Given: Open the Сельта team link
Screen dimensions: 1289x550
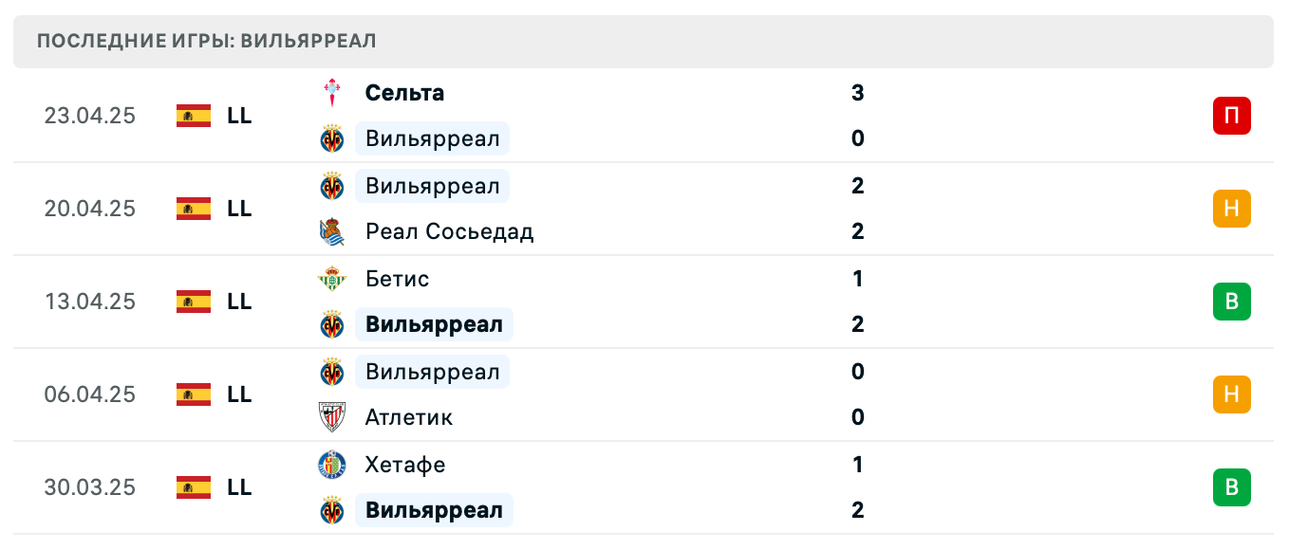Looking at the screenshot, I should coord(404,93).
